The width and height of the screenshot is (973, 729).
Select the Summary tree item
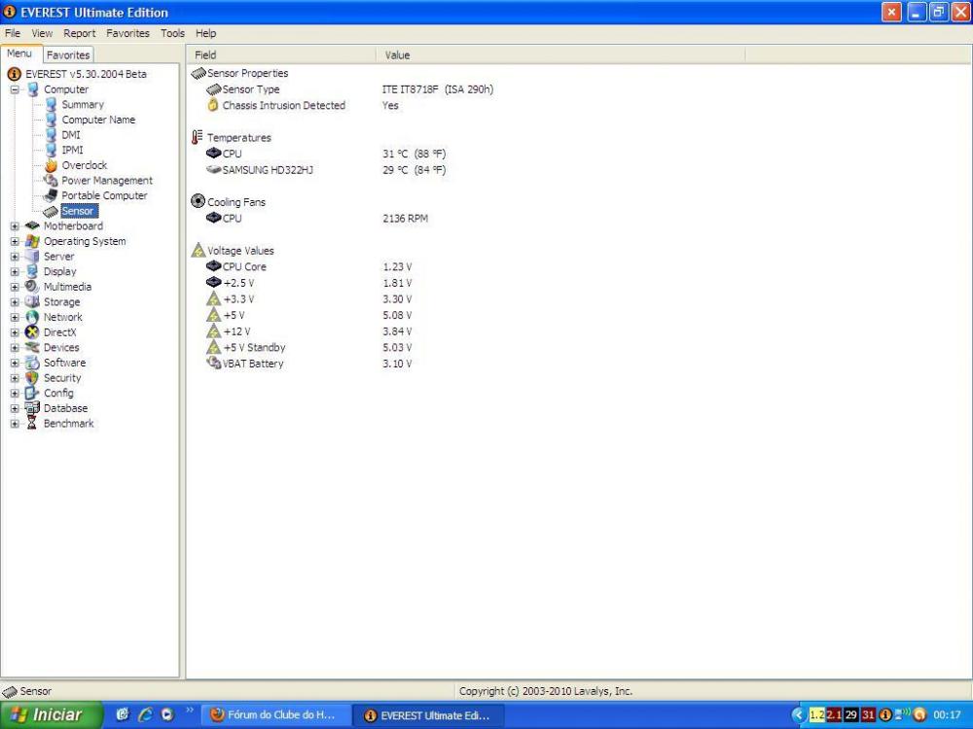83,105
